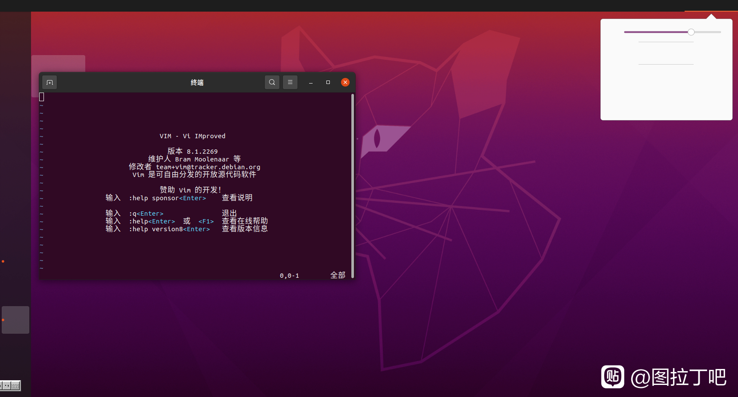Open the terminal hamburger menu
Screen dimensions: 738x397
pyautogui.click(x=290, y=82)
